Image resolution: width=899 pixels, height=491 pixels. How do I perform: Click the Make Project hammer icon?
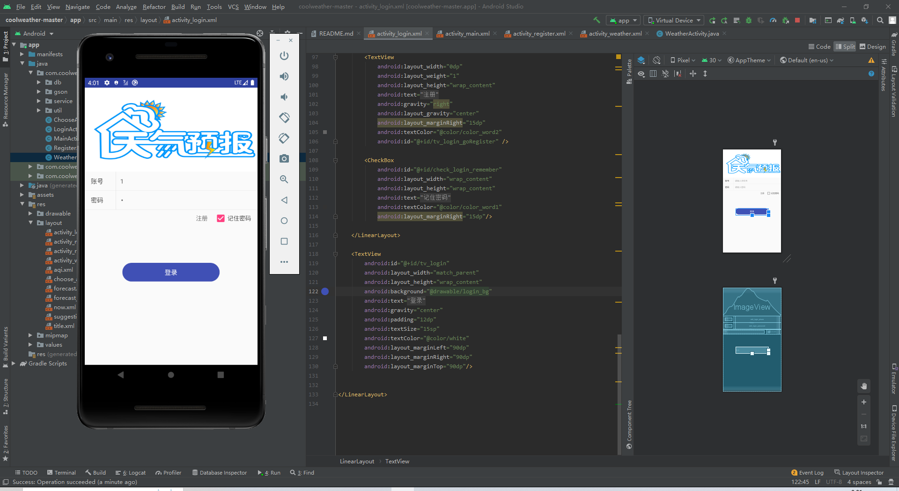pyautogui.click(x=597, y=20)
